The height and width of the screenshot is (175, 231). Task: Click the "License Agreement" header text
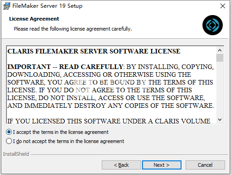34,19
